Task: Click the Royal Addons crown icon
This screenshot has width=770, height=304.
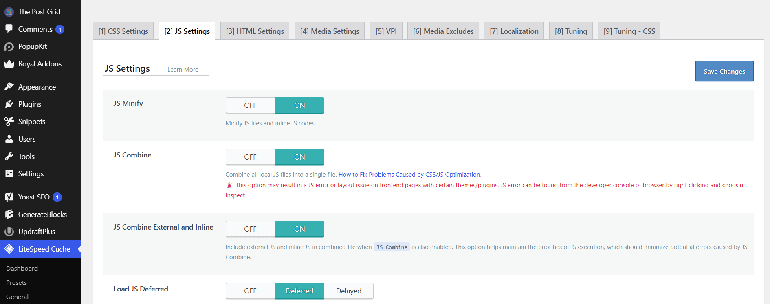Action: point(9,64)
